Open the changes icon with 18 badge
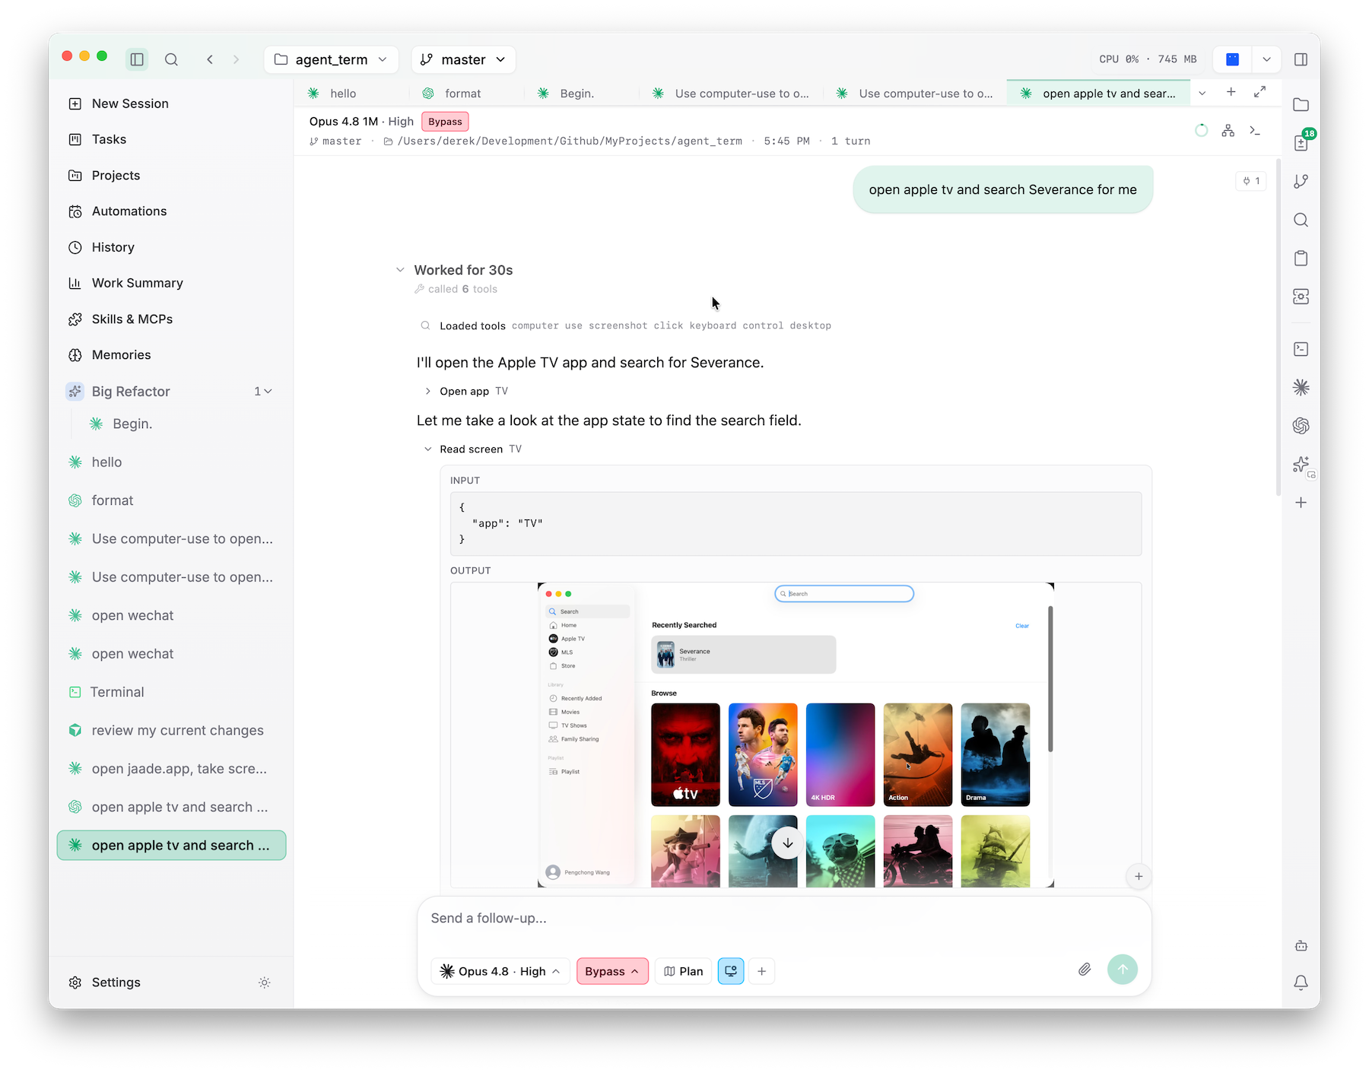 (x=1301, y=142)
